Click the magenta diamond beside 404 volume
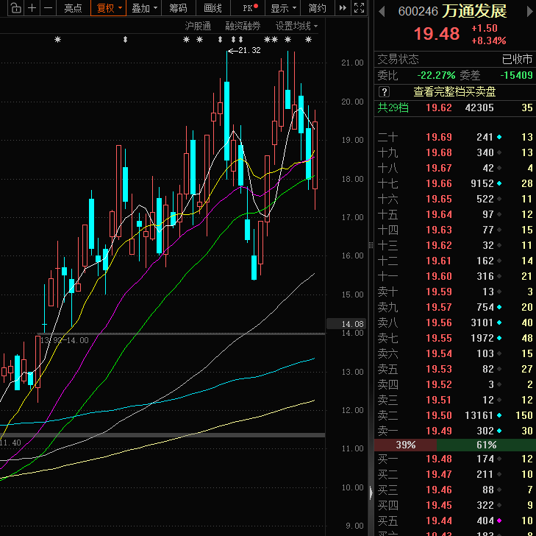The width and height of the screenshot is (536, 536). (499, 521)
